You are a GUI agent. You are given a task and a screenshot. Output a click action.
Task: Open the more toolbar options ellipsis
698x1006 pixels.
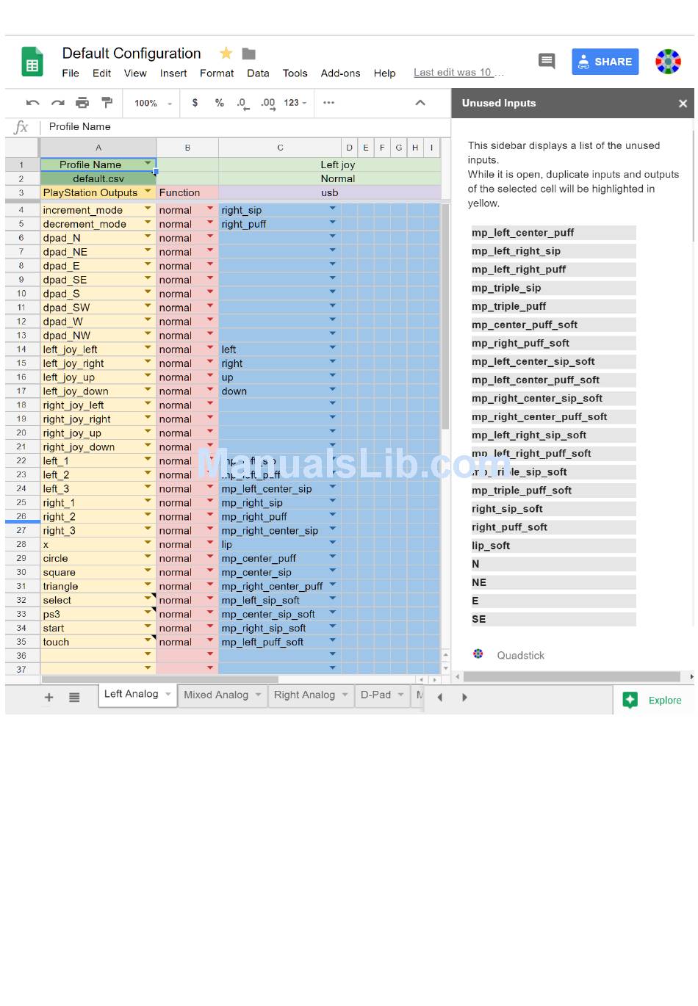[x=328, y=103]
